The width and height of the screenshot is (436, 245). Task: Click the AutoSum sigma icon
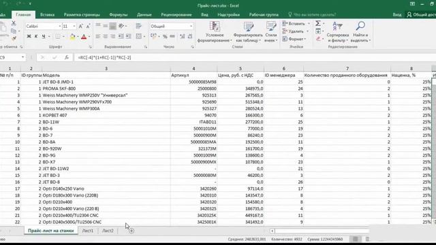[318, 23]
